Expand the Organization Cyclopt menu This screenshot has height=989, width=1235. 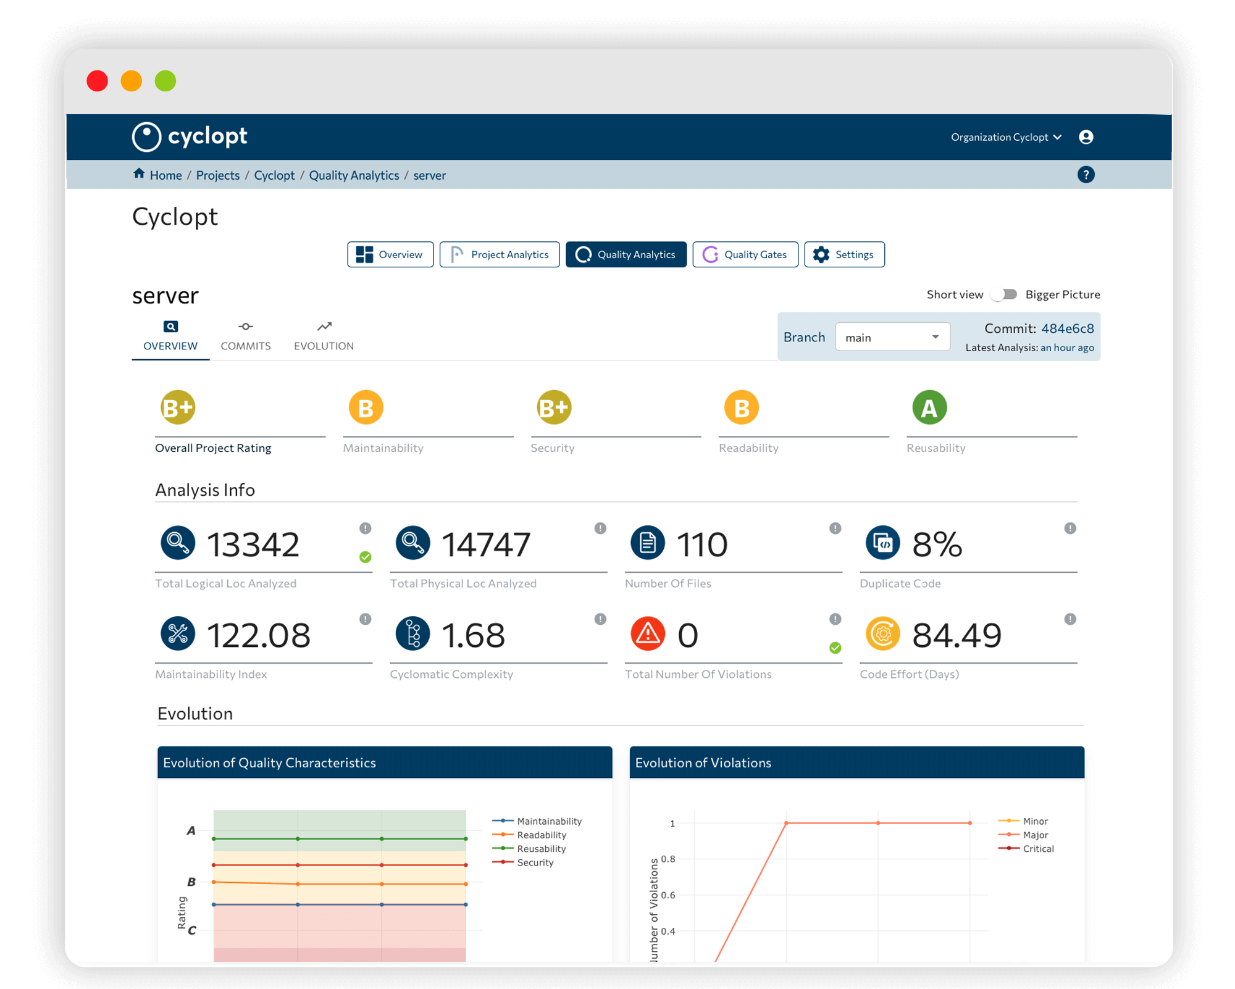click(1005, 137)
